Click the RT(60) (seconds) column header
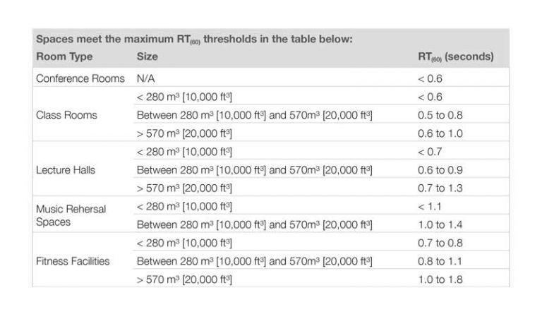The image size is (542, 319). tap(456, 56)
